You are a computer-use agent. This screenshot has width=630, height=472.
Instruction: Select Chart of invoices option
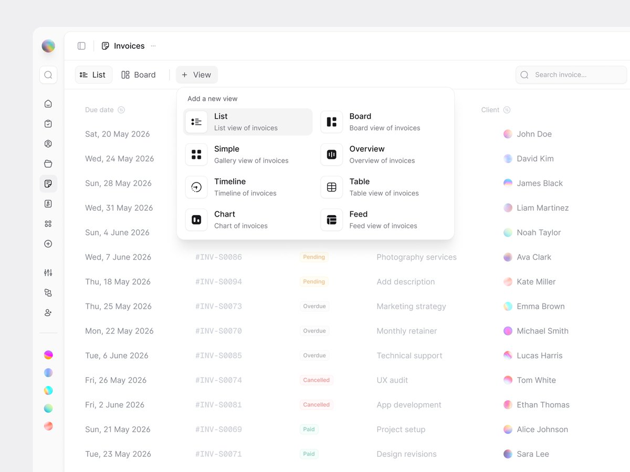pos(248,220)
